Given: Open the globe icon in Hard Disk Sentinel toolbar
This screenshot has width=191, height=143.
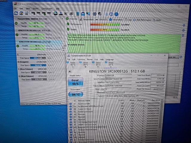Looking at the screenshot, I should (56, 13).
